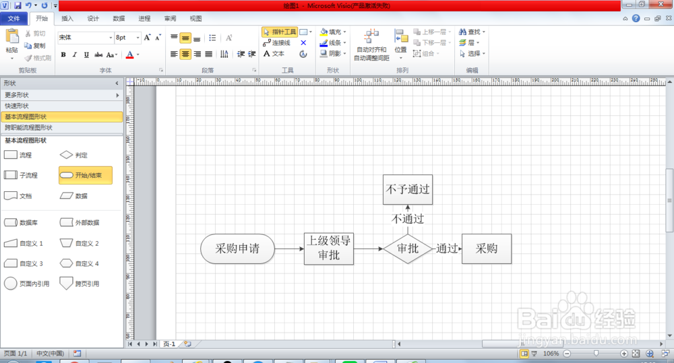Toggle the center text alignment button
The width and height of the screenshot is (674, 363).
point(185,54)
